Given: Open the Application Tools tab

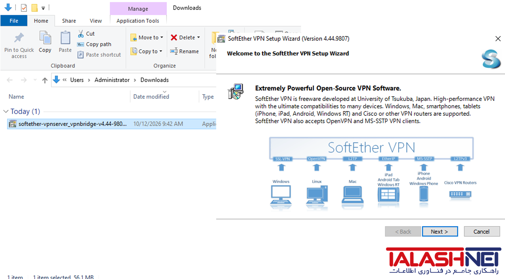Looking at the screenshot, I should (x=138, y=21).
